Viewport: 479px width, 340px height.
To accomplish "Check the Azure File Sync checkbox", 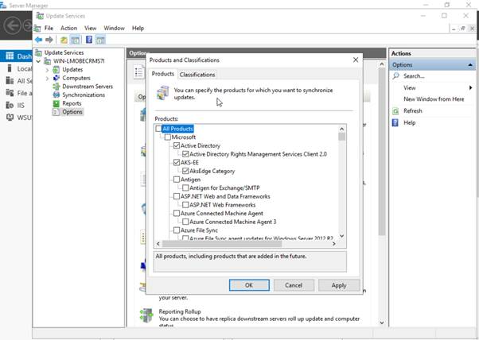I will (177, 230).
